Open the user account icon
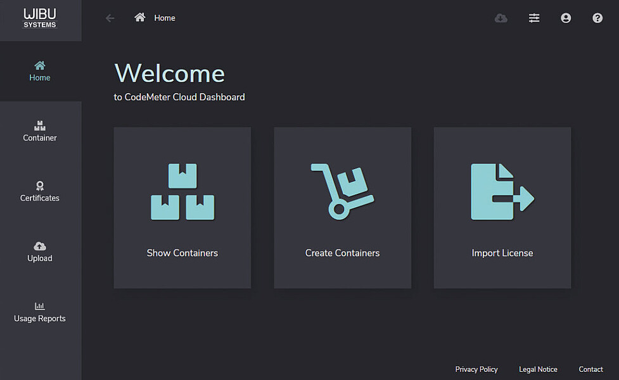The width and height of the screenshot is (619, 380). coord(566,18)
